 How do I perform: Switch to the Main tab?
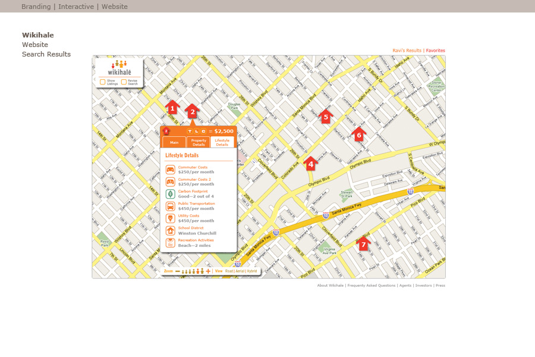174,143
